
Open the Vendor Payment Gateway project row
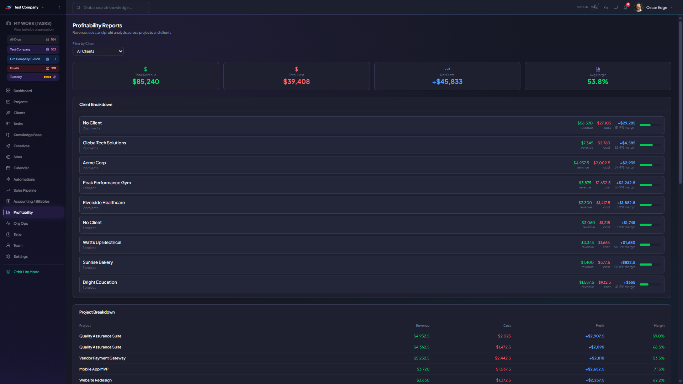372,358
